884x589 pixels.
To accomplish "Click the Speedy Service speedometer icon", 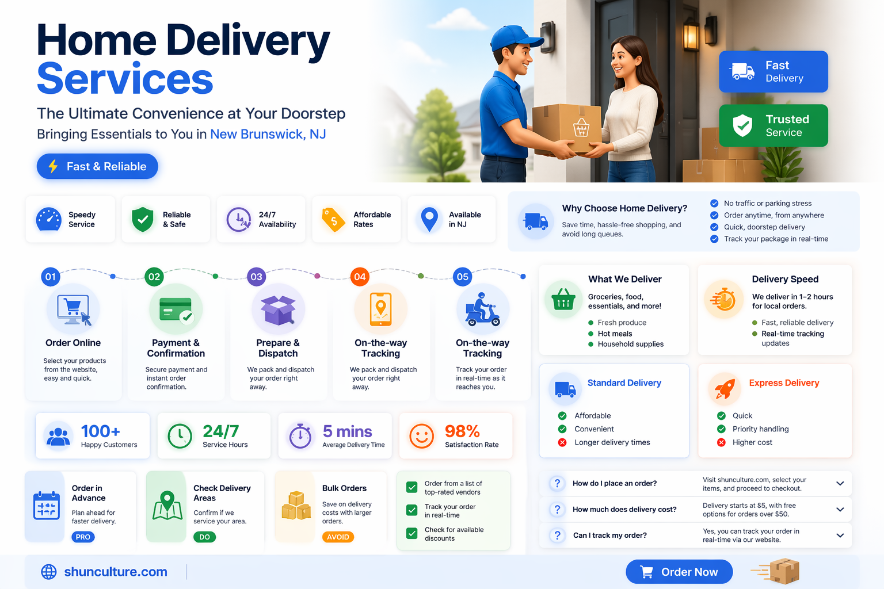I will point(49,219).
